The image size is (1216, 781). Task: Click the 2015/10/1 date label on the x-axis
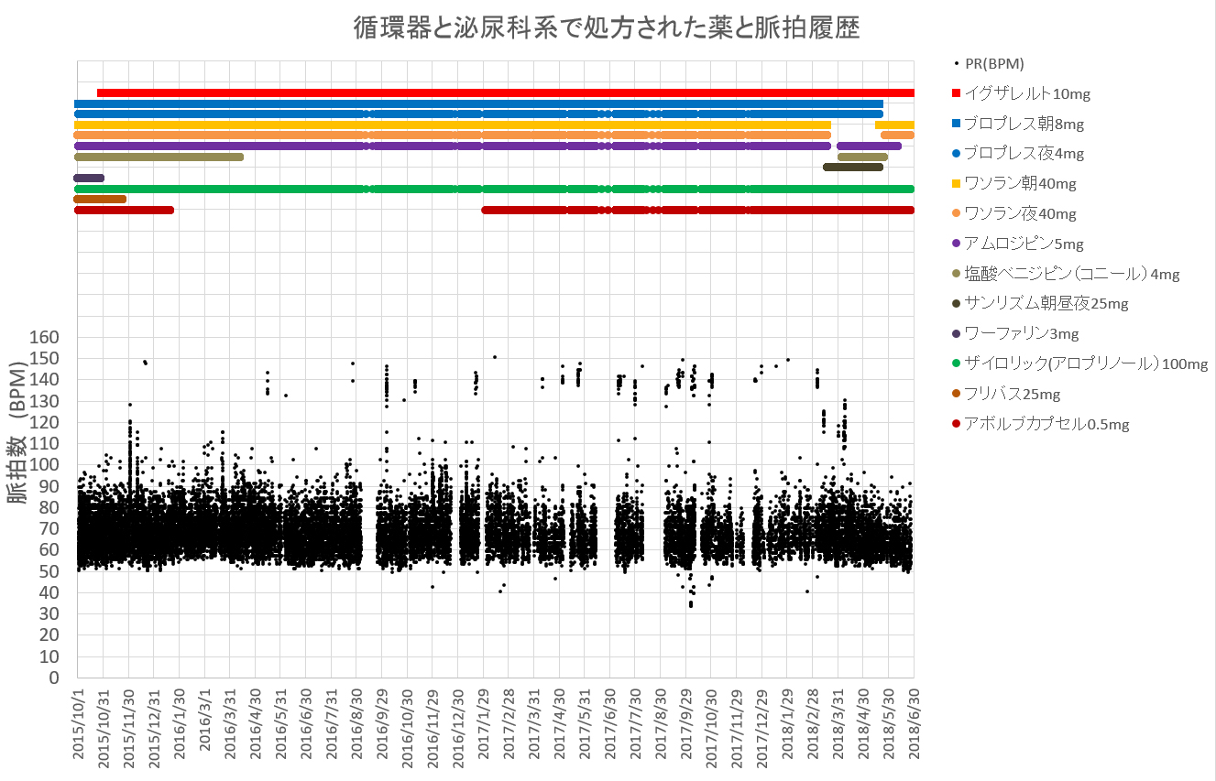[79, 727]
